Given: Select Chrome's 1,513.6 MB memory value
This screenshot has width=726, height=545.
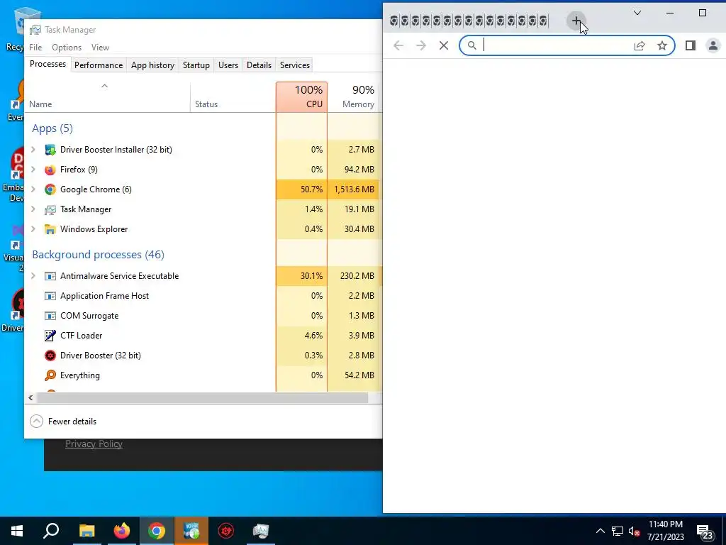Looking at the screenshot, I should pyautogui.click(x=353, y=189).
